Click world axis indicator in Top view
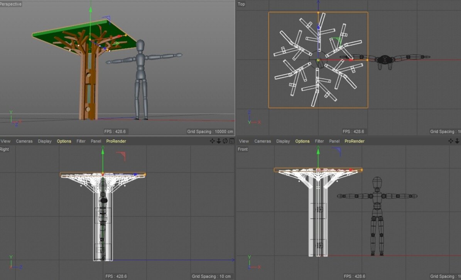Viewport: 461px width, 280px height. pos(253,118)
